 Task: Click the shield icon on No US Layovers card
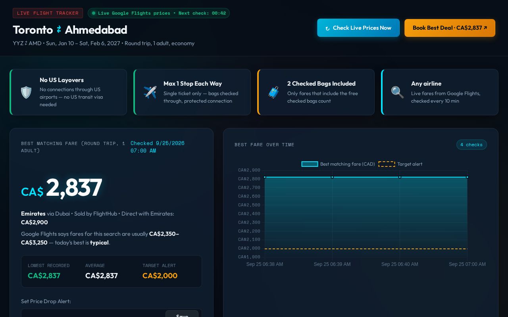[26, 92]
